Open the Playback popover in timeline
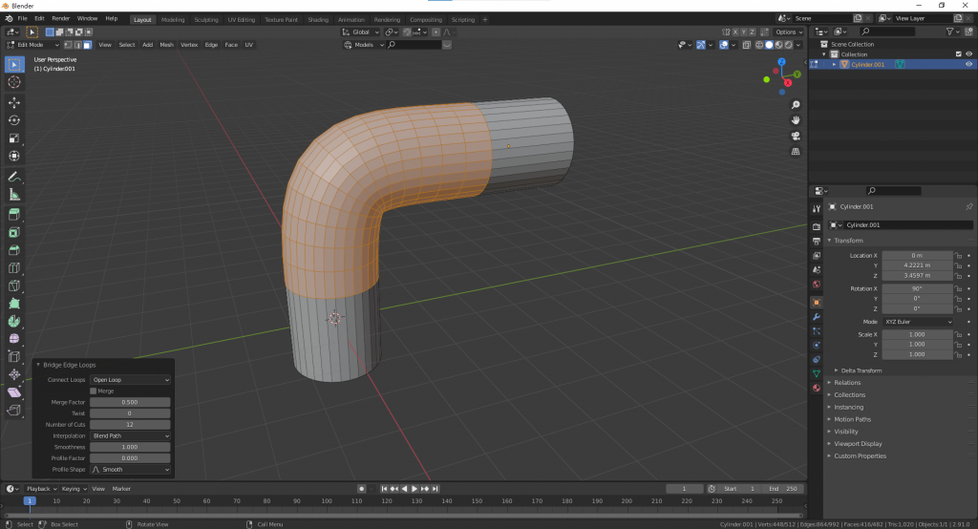The height and width of the screenshot is (529, 978). [40, 489]
